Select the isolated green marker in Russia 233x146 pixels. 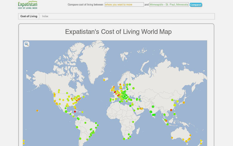133,88
